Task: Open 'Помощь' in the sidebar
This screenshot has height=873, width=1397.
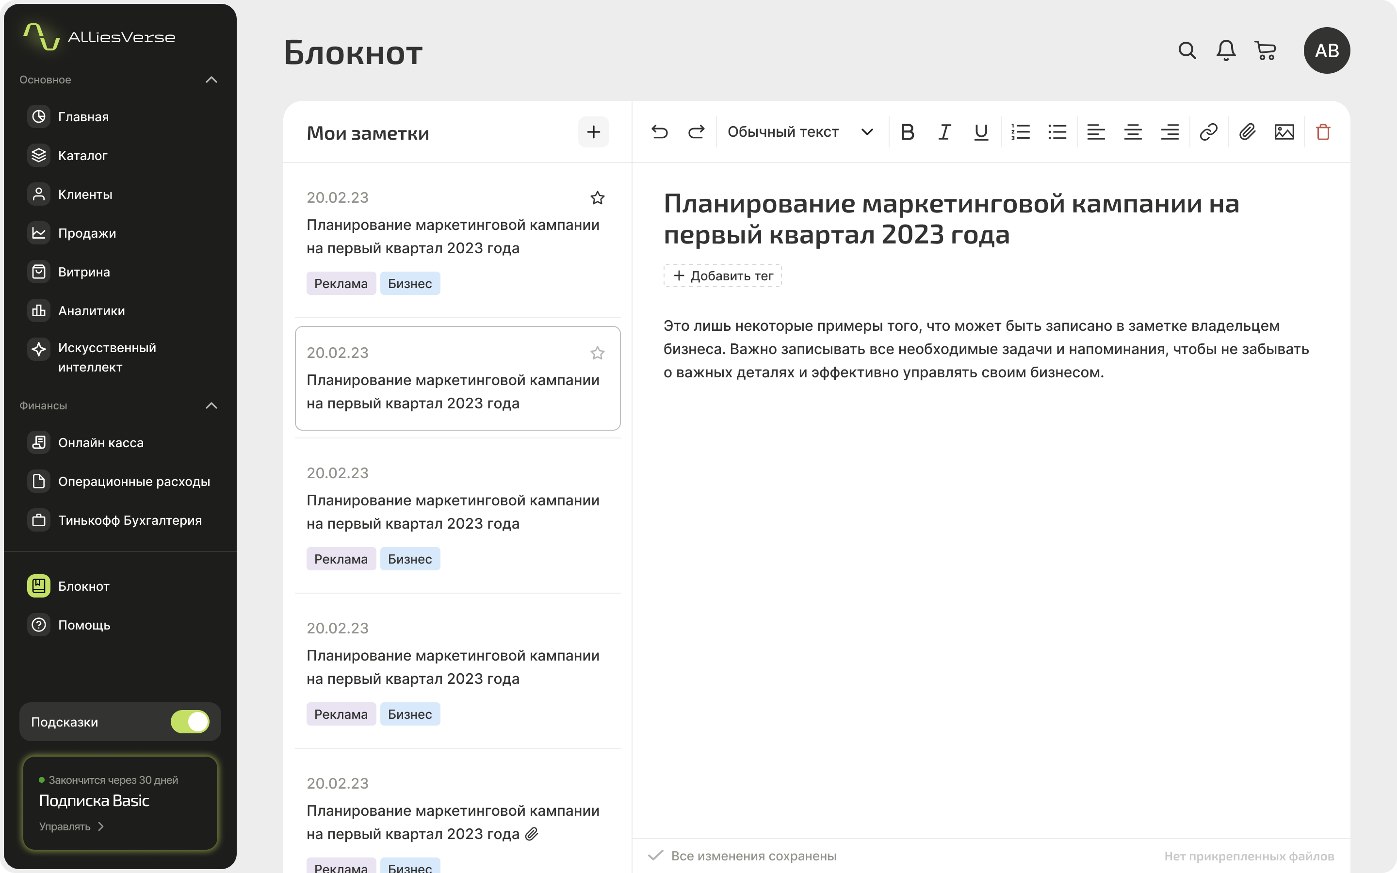Action: 120,625
